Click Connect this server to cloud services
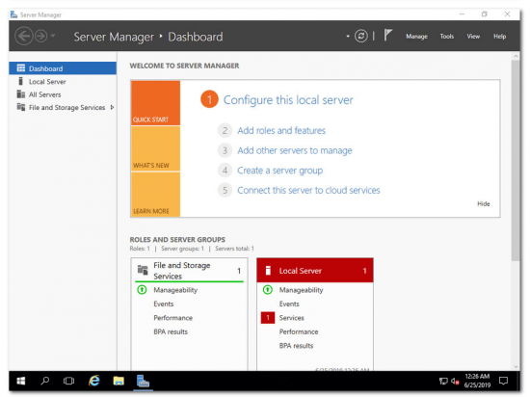 308,190
